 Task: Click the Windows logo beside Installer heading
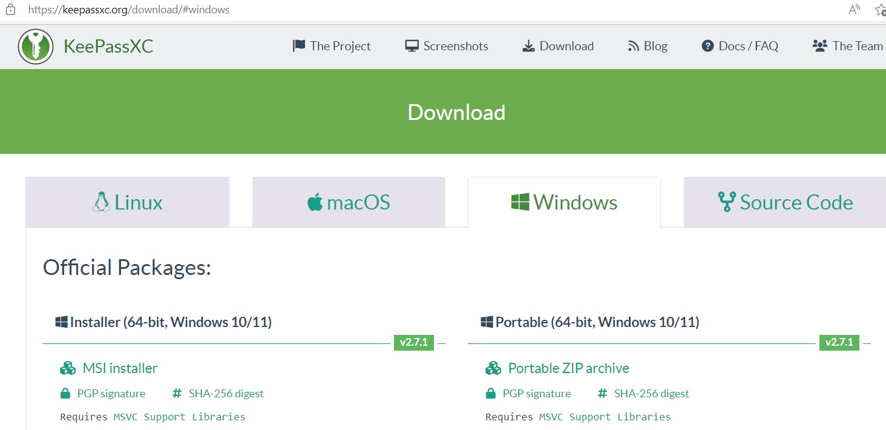61,322
